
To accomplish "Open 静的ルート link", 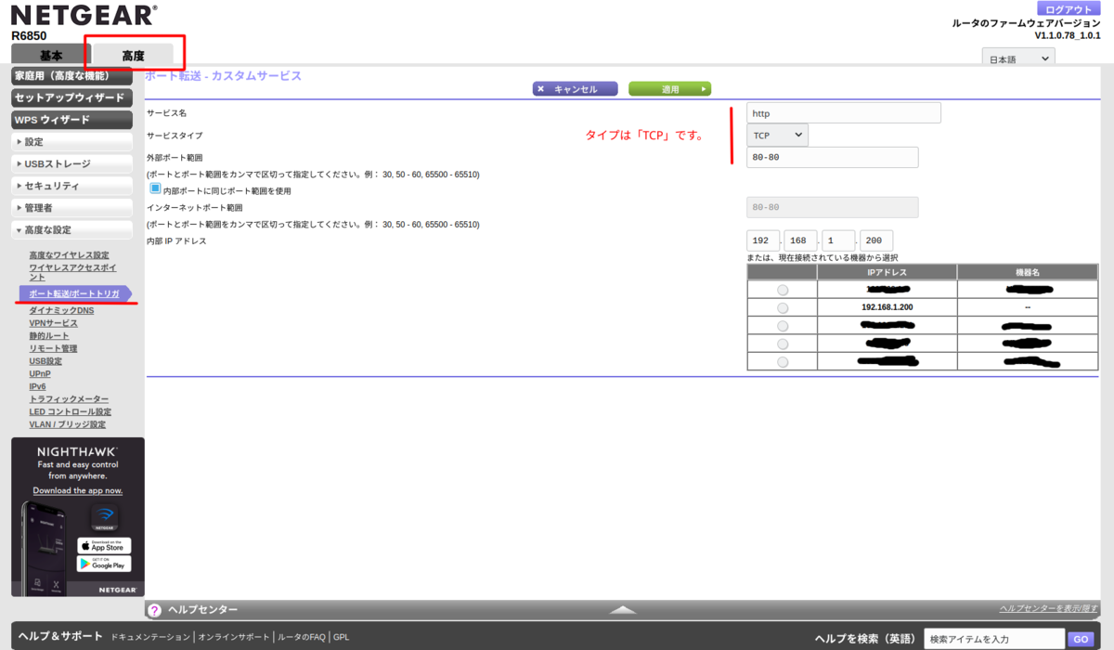I will coord(48,336).
